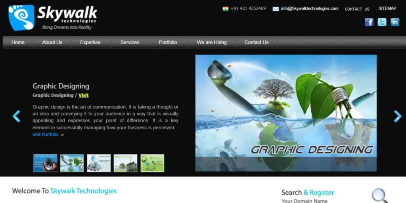Screen dimensions: 406x203
Task: Open the LinkedIn social icon
Action: pos(395,22)
